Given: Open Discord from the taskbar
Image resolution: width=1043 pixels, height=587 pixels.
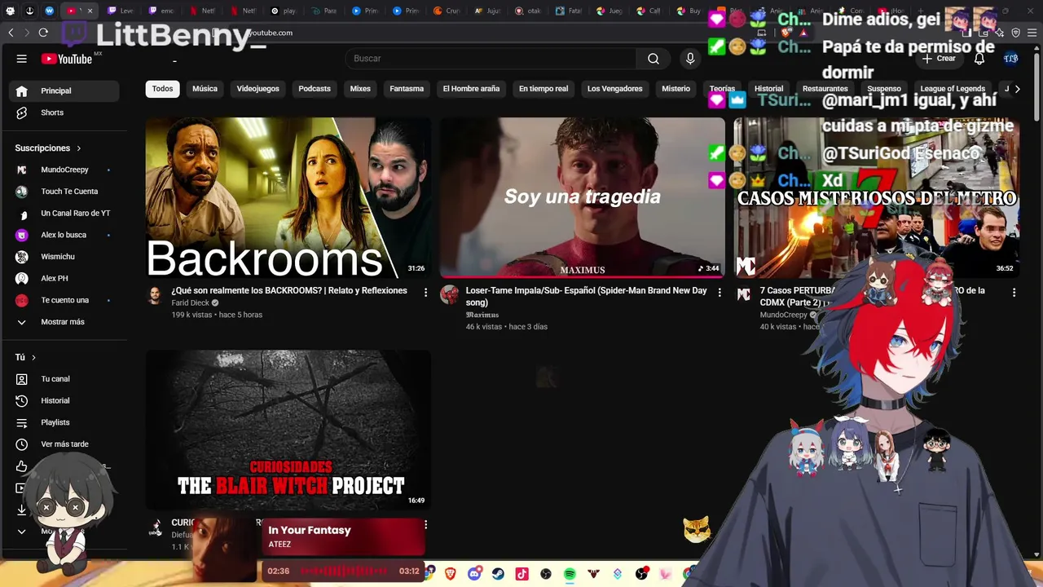Looking at the screenshot, I should 475,574.
